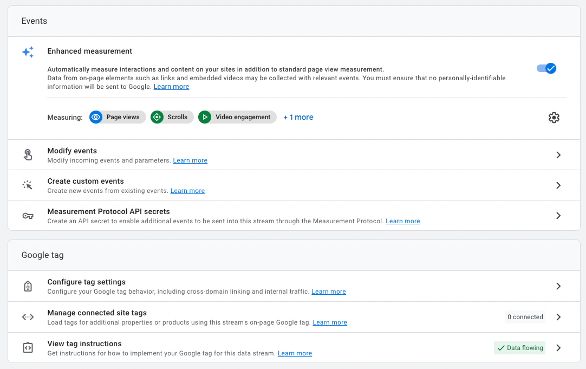Click the Create custom events cursor icon
586x369 pixels.
coord(28,185)
